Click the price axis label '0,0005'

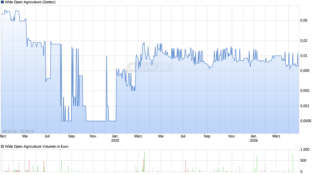coord(306,121)
